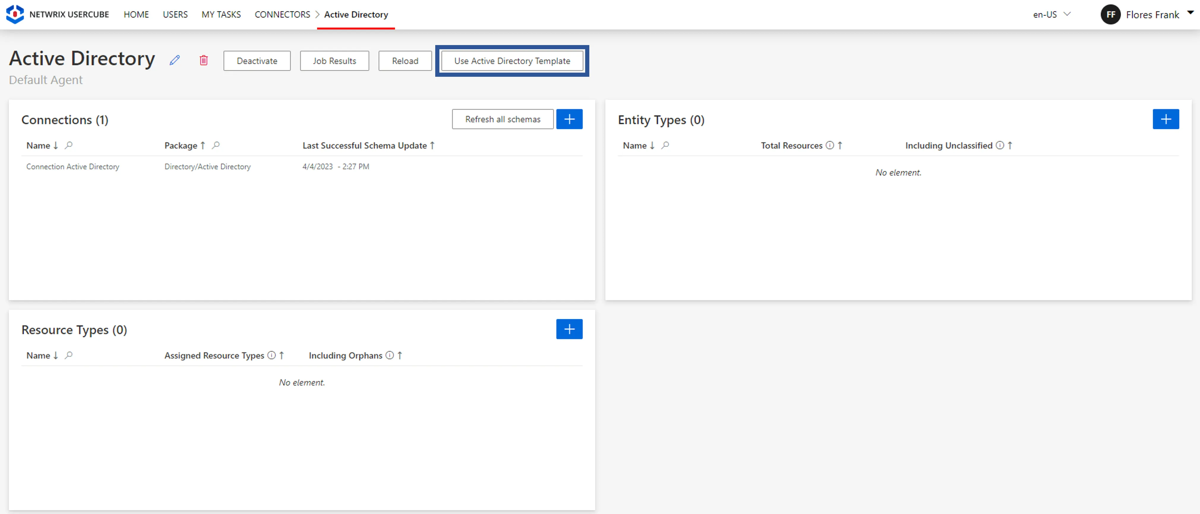Click the Netwrix Usercube logo icon

point(15,15)
